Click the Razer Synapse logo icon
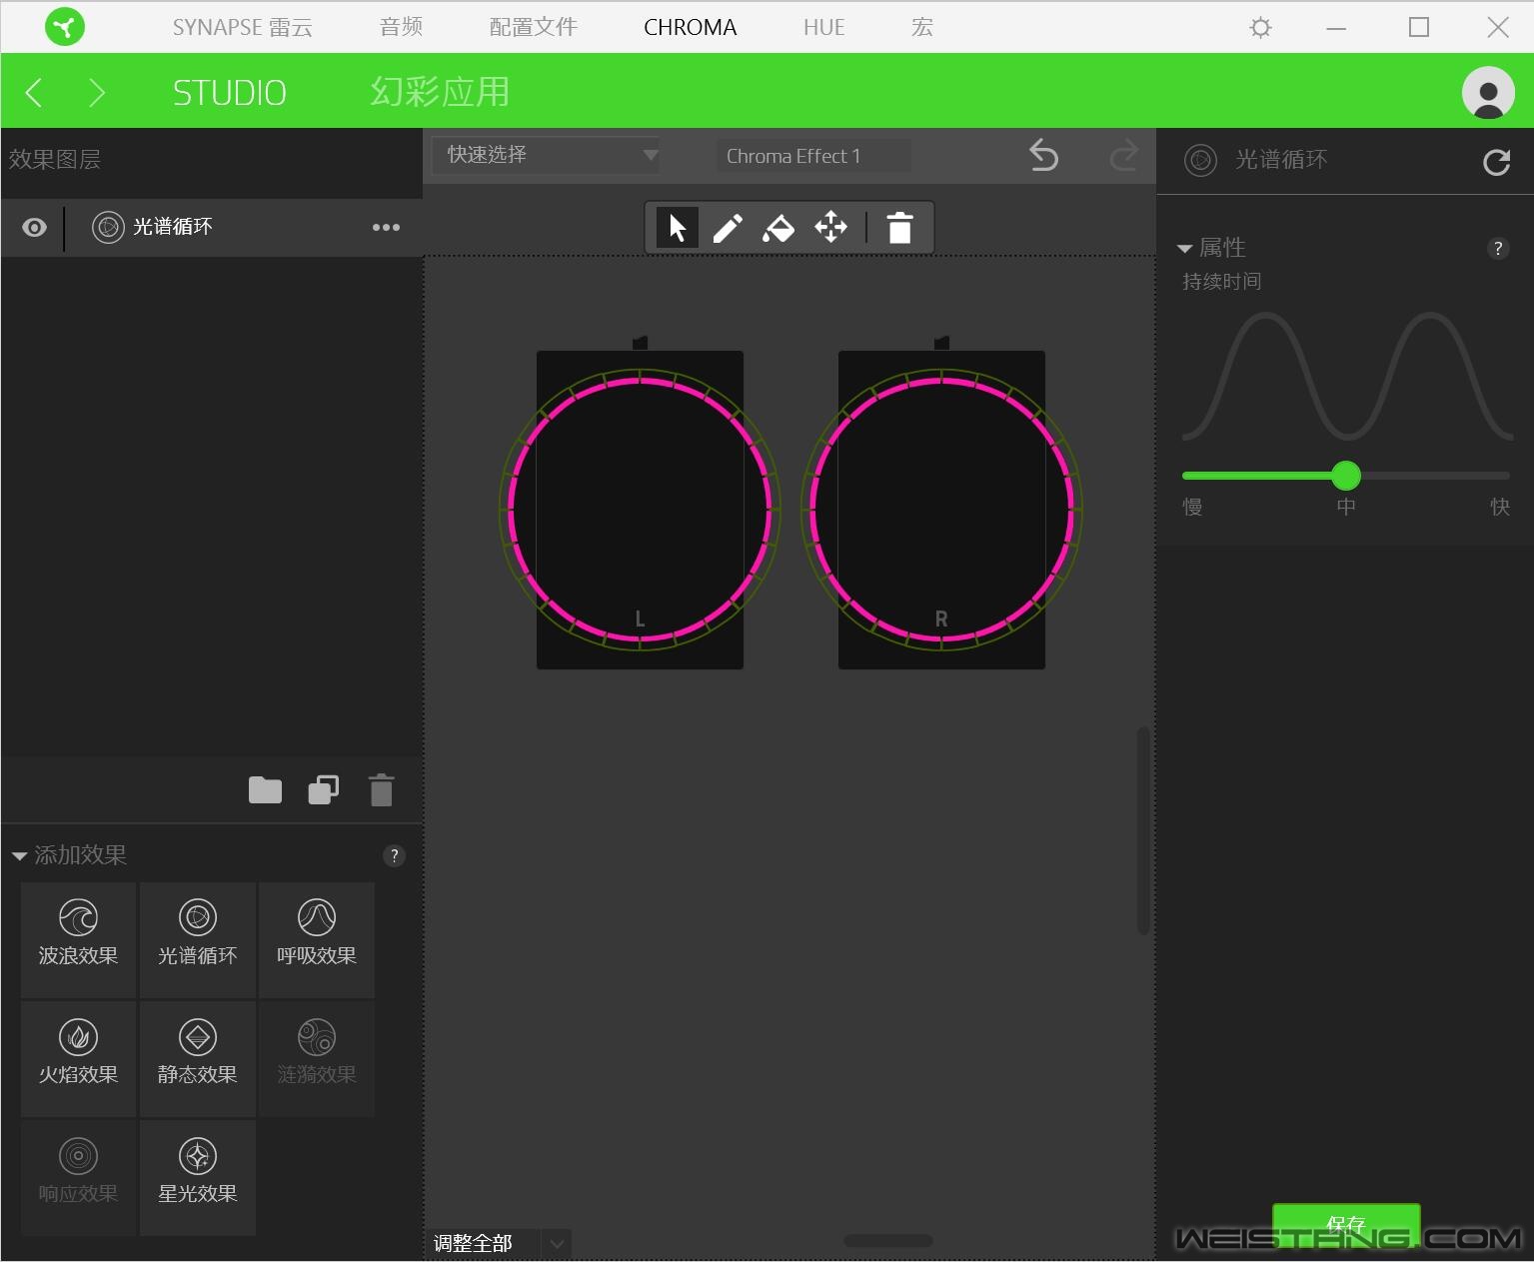Screen dimensions: 1534x1262 [65, 27]
